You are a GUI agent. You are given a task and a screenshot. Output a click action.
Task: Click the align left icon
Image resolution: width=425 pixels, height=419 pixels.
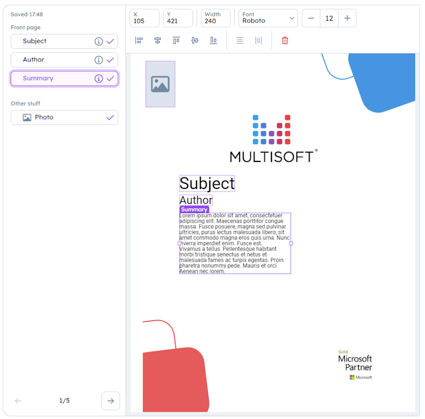tap(139, 41)
